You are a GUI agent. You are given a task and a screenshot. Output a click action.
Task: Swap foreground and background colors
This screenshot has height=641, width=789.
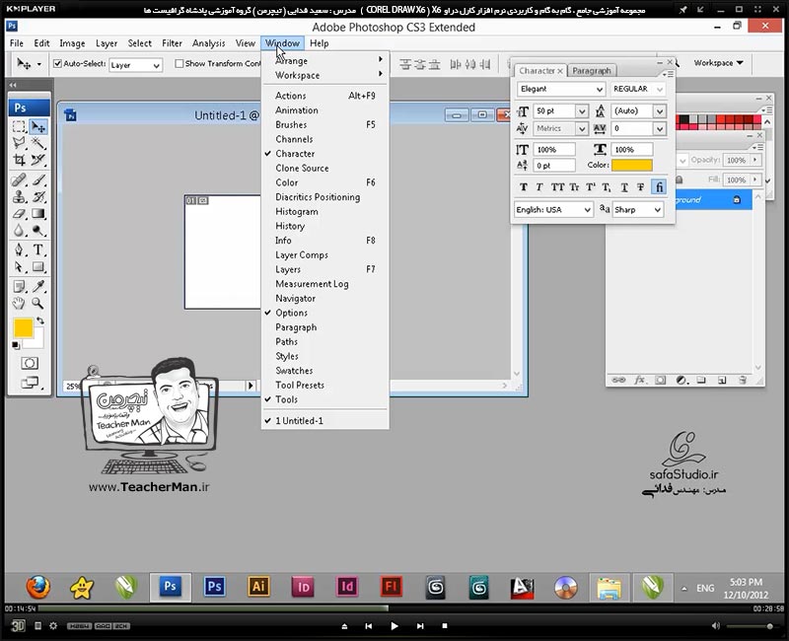pyautogui.click(x=40, y=320)
